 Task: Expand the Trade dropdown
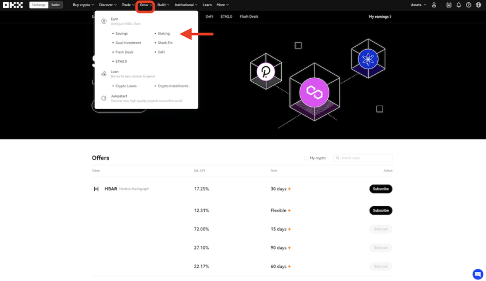(x=128, y=5)
